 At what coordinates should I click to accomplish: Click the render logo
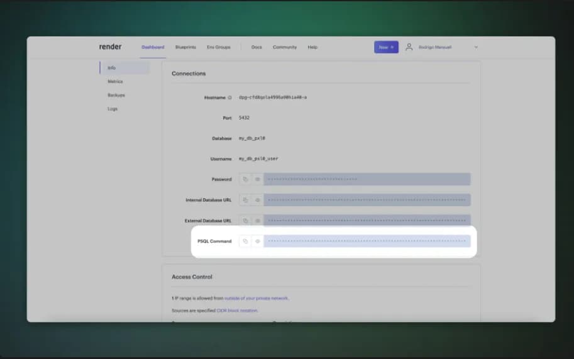coord(110,47)
